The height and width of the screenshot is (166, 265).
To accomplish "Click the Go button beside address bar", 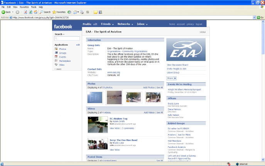I will [260, 17].
